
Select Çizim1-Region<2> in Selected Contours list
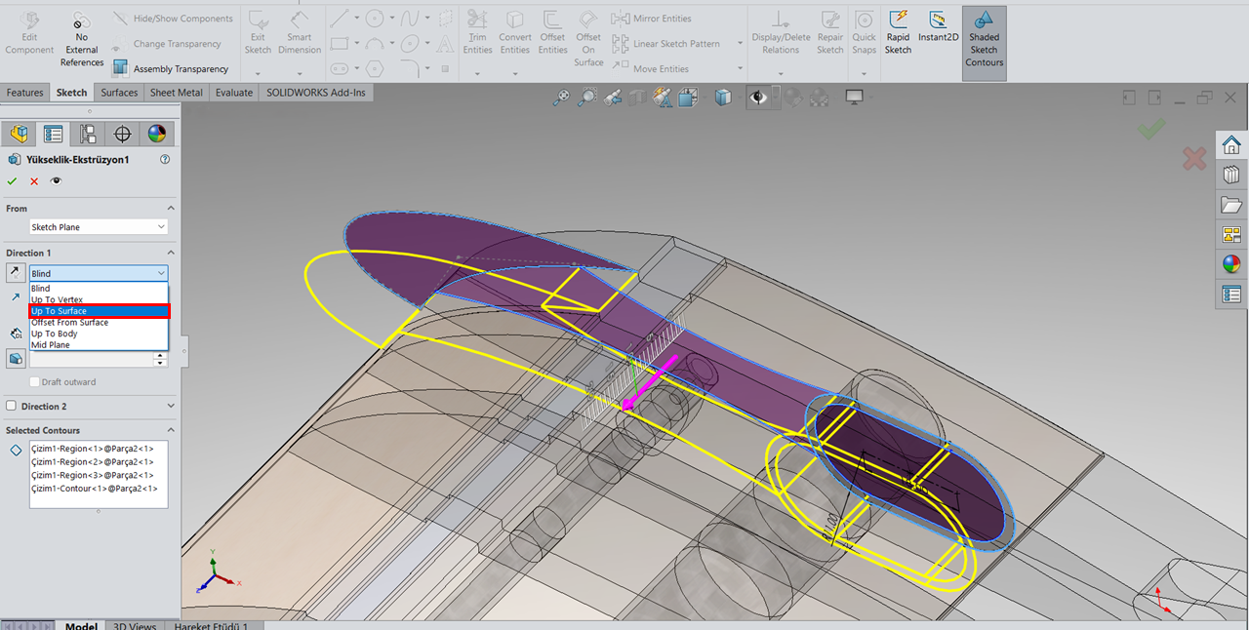pos(92,462)
